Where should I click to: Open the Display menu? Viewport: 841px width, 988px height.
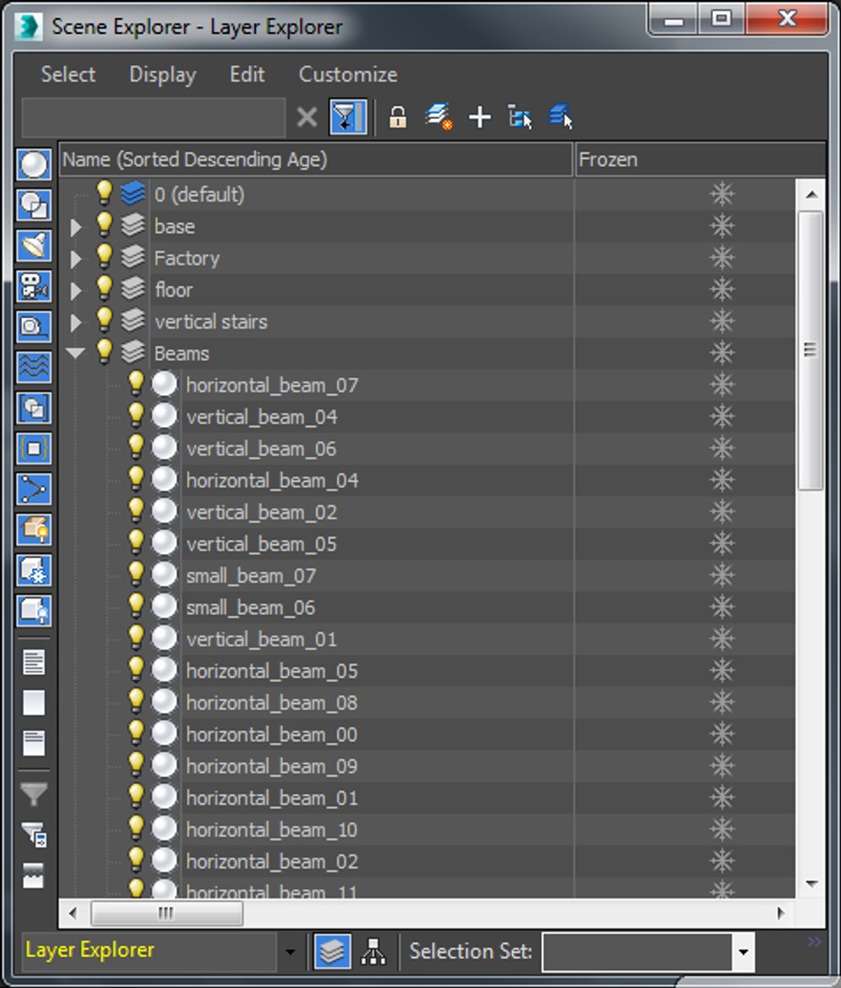click(163, 74)
